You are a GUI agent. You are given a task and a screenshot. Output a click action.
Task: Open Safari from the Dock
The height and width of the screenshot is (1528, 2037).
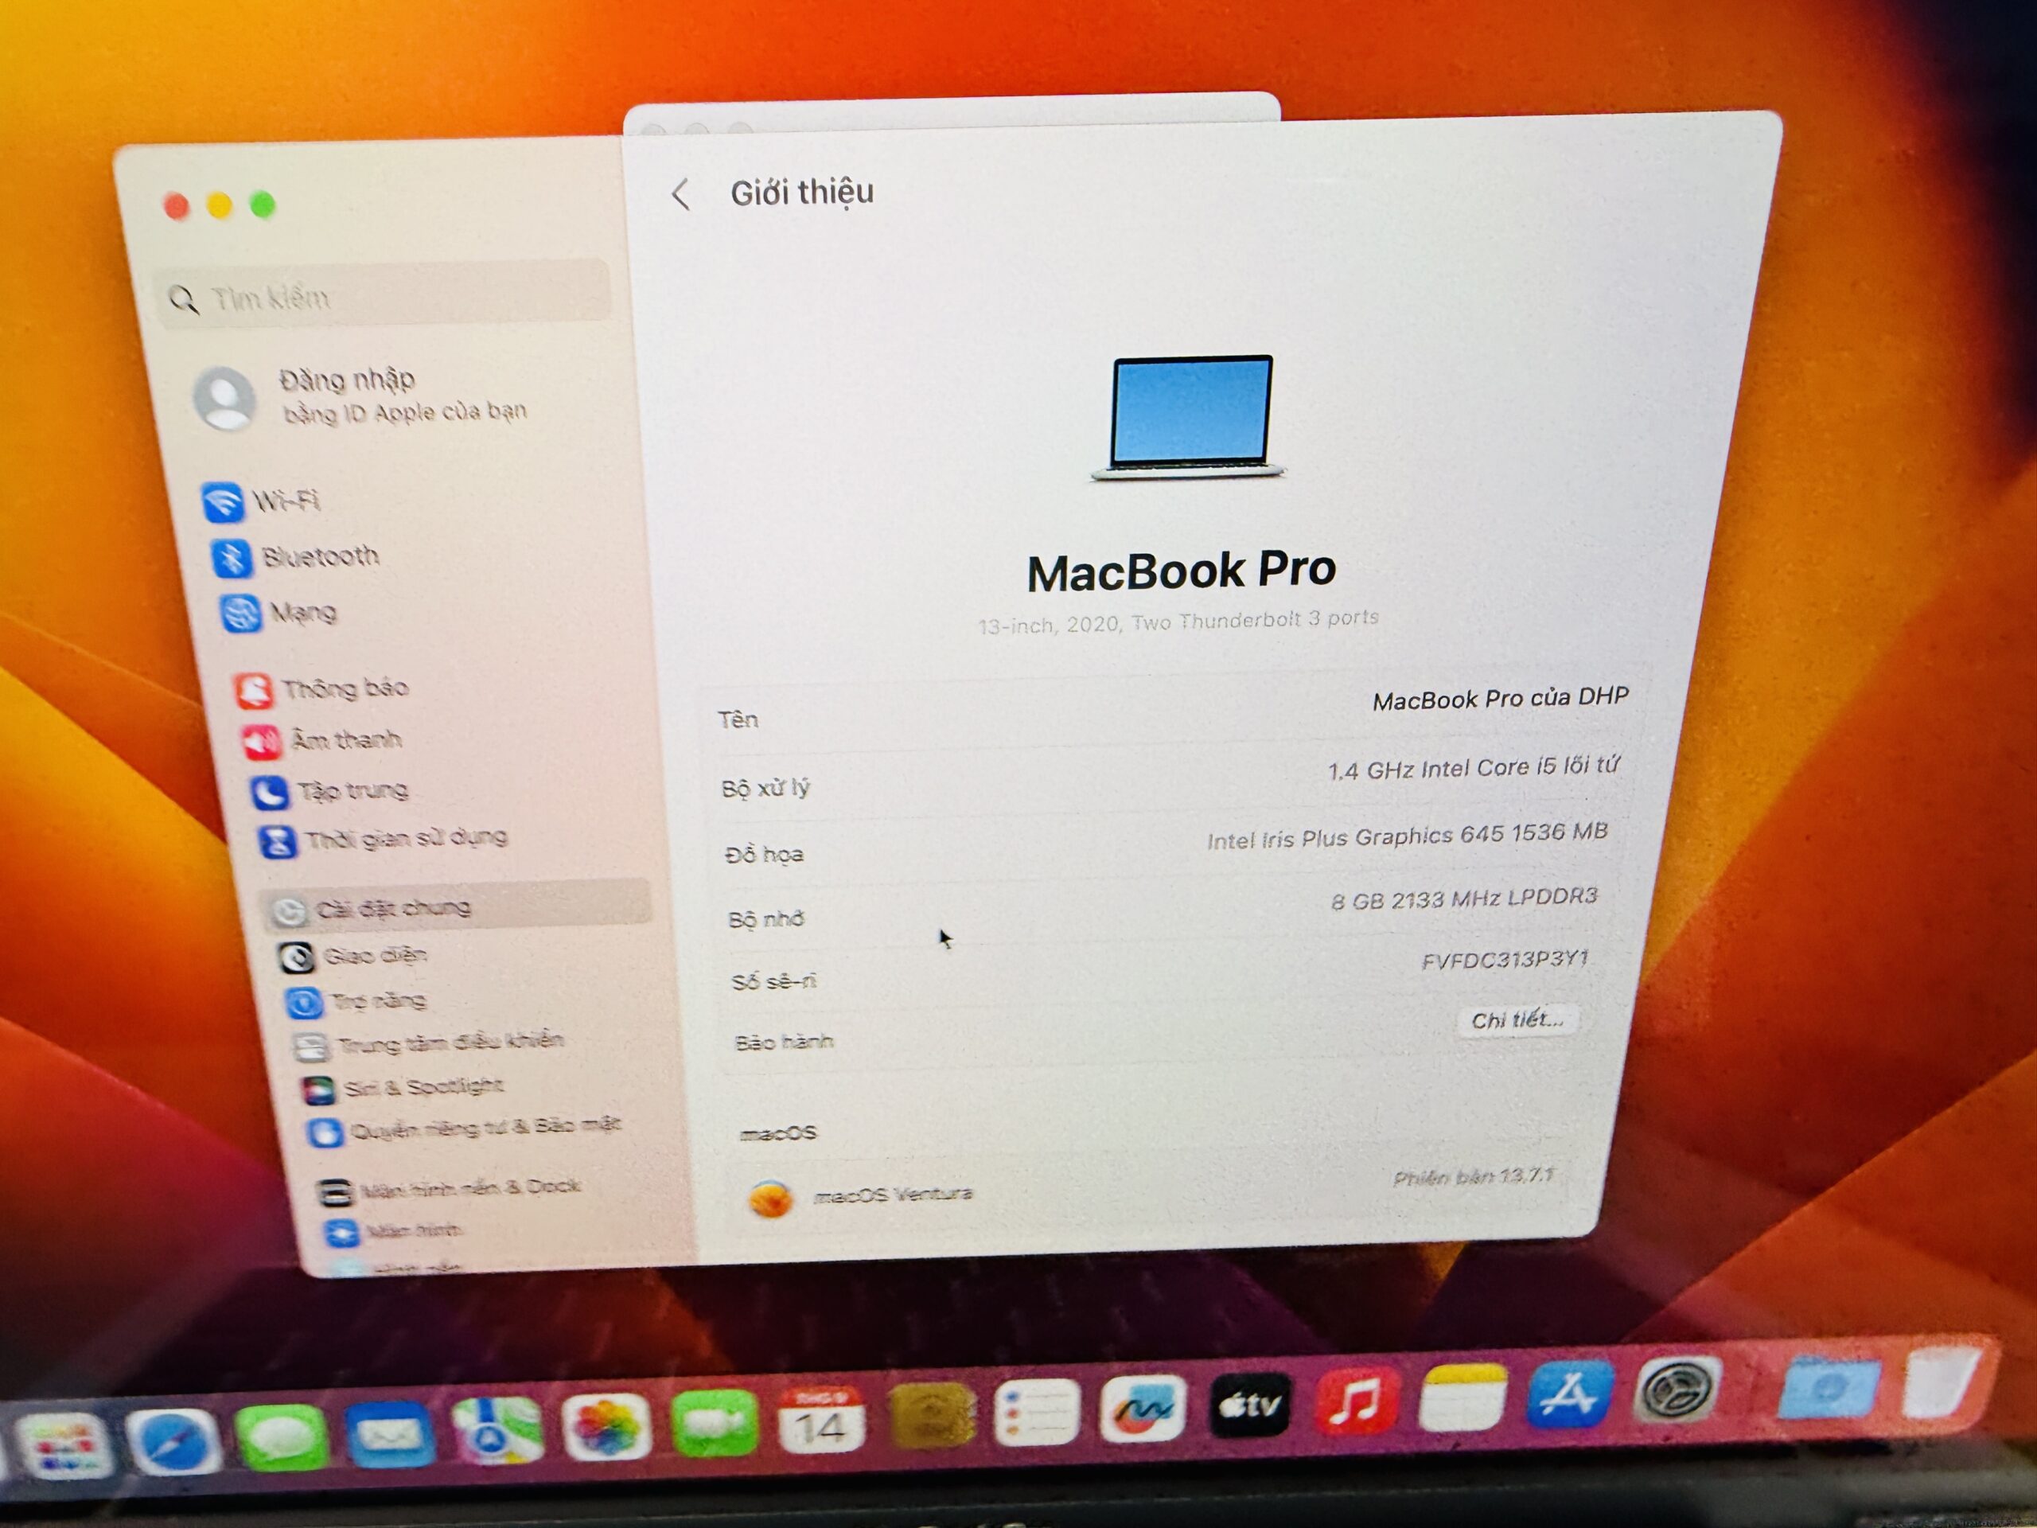[x=173, y=1441]
